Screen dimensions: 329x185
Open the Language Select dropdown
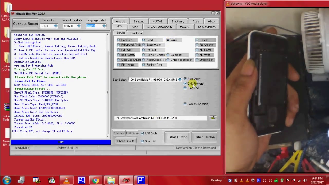tap(104, 26)
